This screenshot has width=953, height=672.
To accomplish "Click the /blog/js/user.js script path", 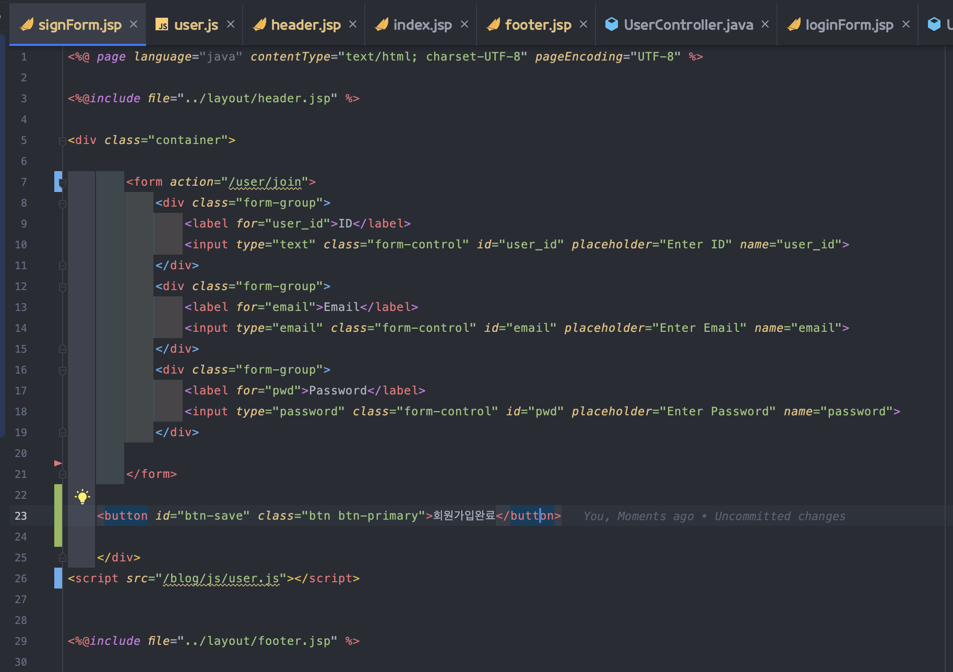I will 221,578.
